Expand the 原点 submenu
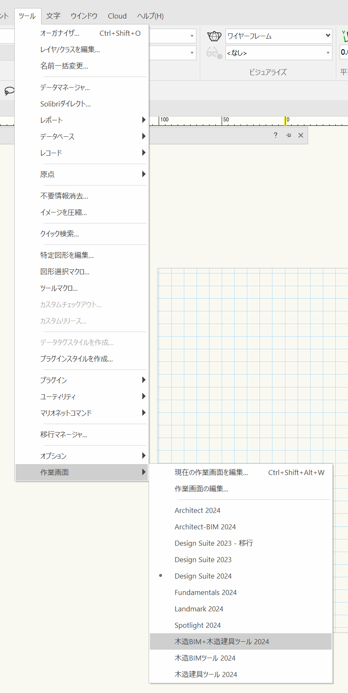Viewport: 348px width, 693px height. pos(81,174)
